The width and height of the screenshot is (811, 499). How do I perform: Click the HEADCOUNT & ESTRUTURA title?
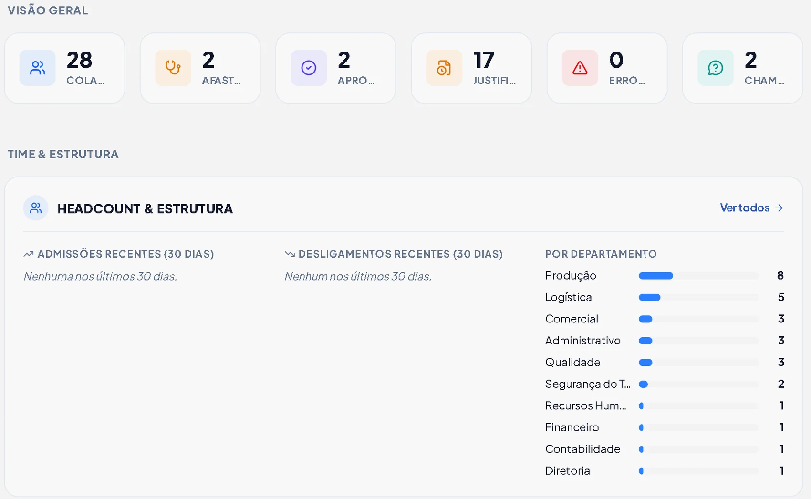point(145,208)
